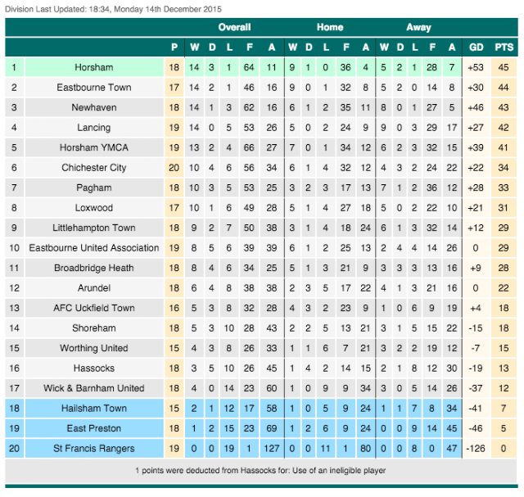This screenshot has height=497, width=524.
Task: Select the Hassocks team name
Action: tap(94, 368)
